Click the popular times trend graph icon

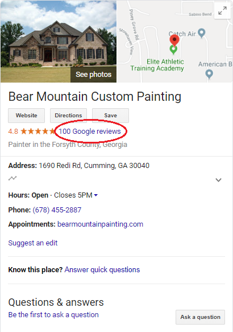13,178
